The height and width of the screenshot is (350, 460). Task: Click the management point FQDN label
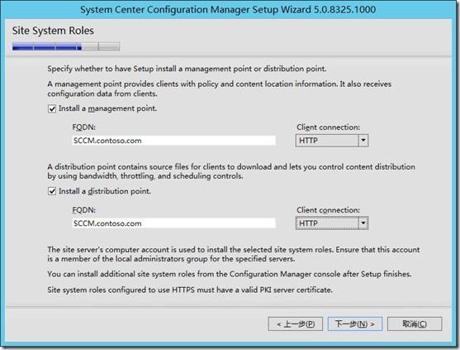pyautogui.click(x=84, y=127)
